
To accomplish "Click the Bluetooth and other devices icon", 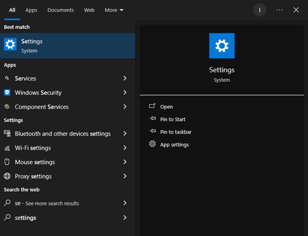I will [x=7, y=134].
